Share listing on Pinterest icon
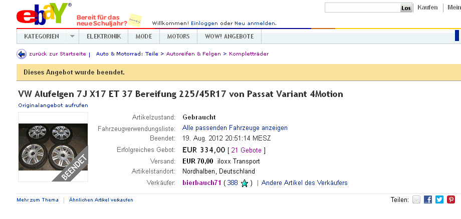Screen dimensions: 461x219 coord(450,199)
